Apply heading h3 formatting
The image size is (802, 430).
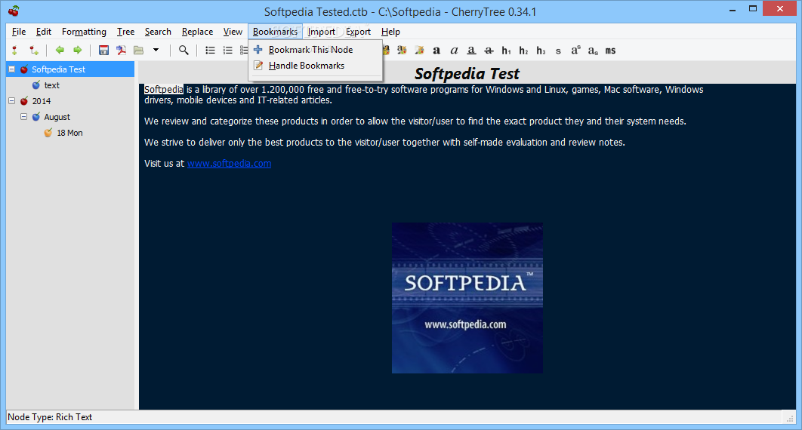point(541,51)
